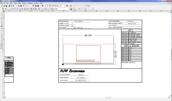This screenshot has height=101, width=172.
Task: Click the Undo arrow icon
Action: 26,6
